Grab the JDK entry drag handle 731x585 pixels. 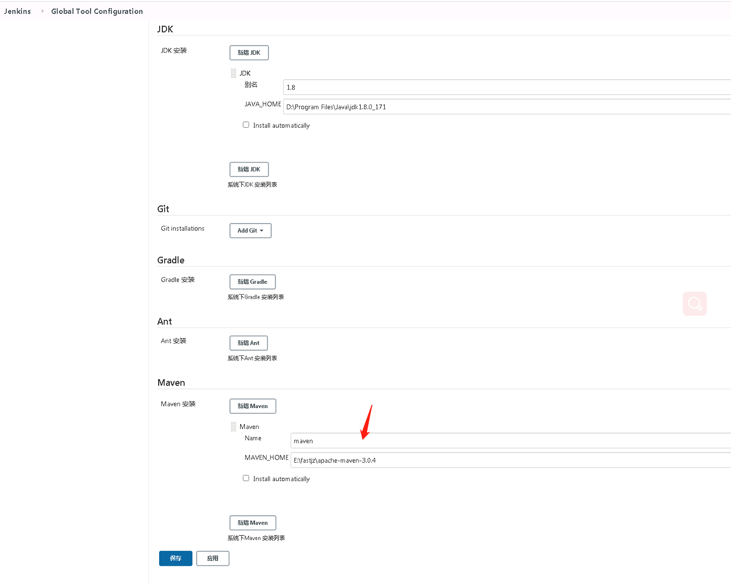click(x=234, y=73)
